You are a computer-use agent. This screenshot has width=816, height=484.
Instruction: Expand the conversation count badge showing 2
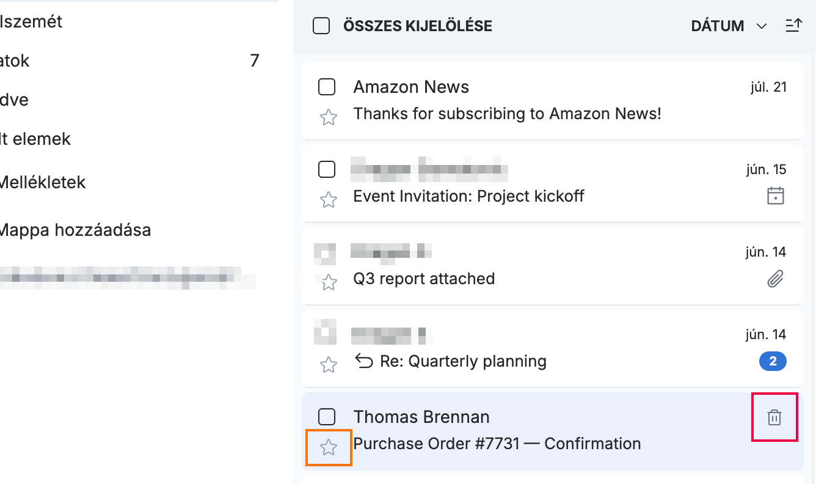(773, 362)
